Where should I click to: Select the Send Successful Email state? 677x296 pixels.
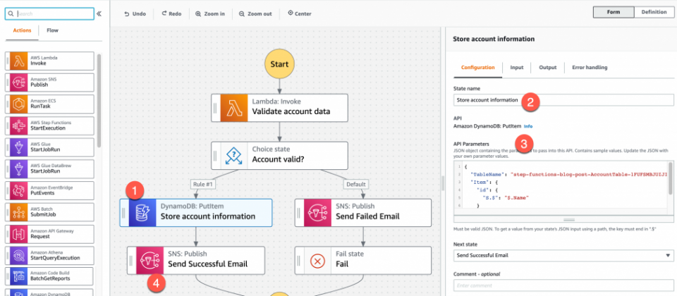click(x=196, y=260)
